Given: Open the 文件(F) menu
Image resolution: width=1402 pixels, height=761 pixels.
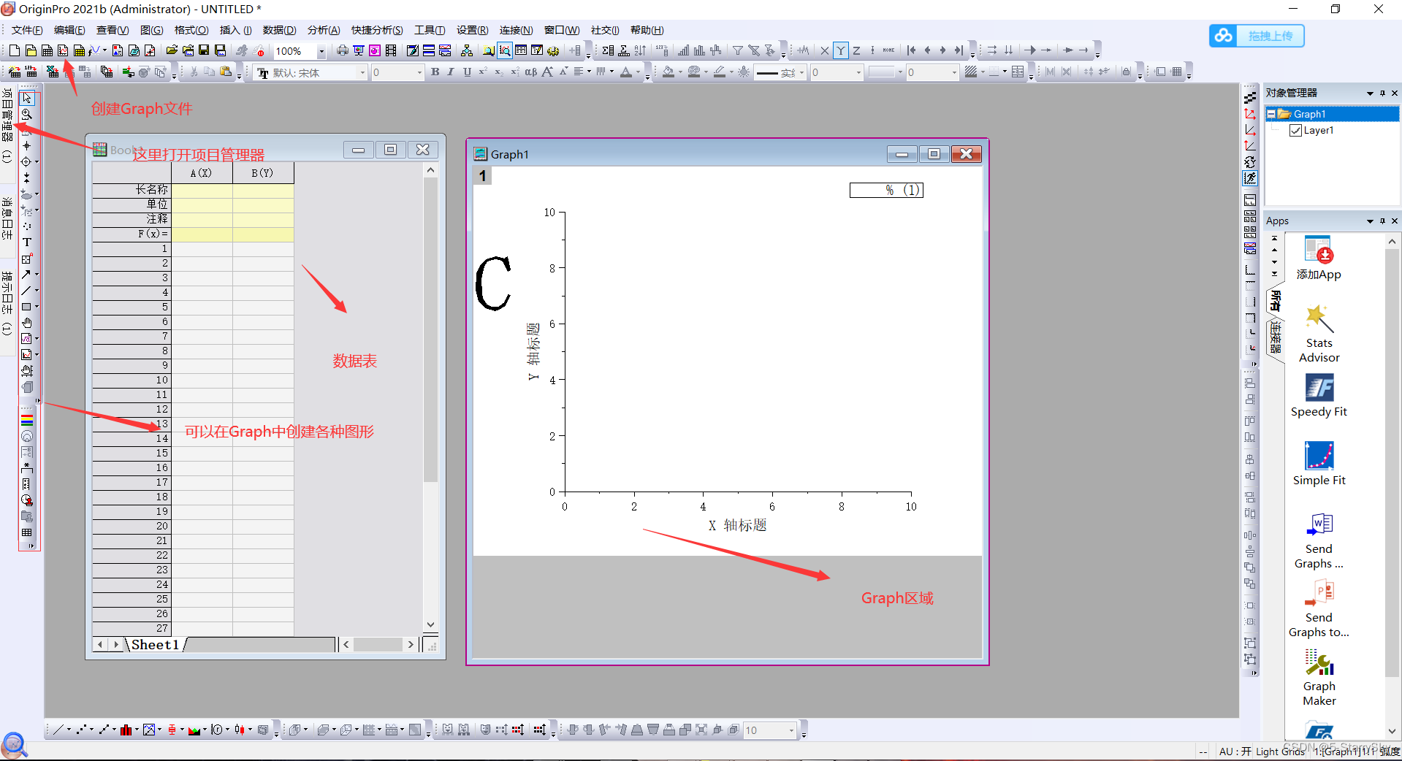Looking at the screenshot, I should pos(27,30).
